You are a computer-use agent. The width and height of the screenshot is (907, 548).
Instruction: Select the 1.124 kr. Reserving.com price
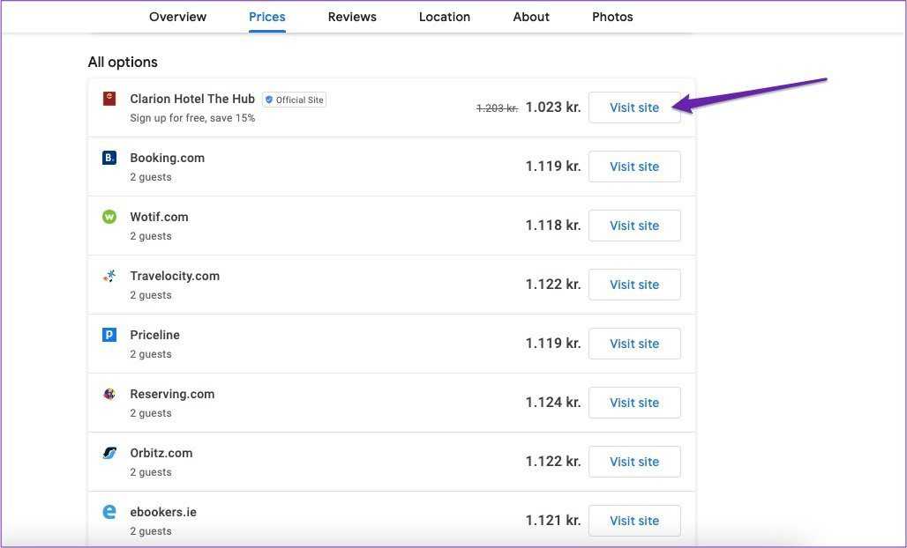(553, 403)
